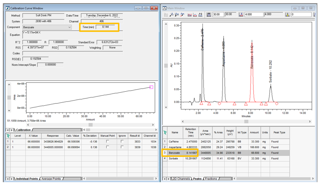Click the chromatogram vertical scrollbar thumb
This screenshot has height=185, width=319.
pyautogui.click(x=166, y=66)
